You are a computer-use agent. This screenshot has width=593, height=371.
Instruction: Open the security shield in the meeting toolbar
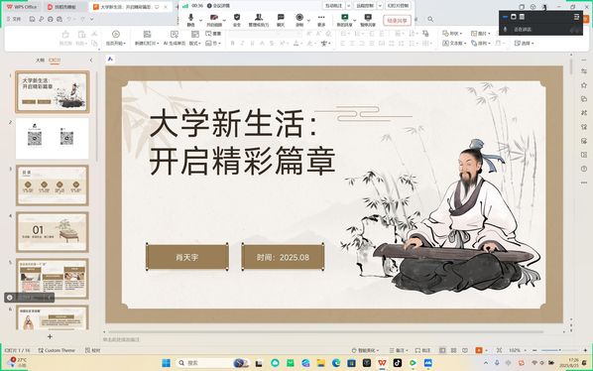[237, 20]
